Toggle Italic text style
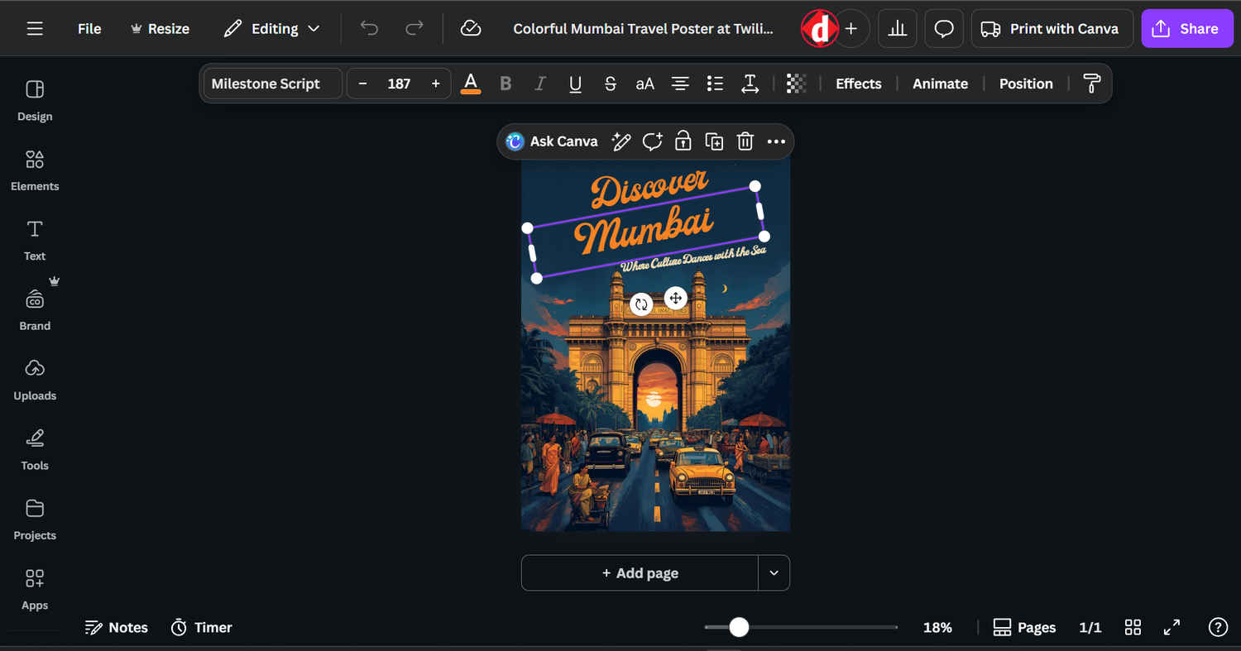Image resolution: width=1241 pixels, height=651 pixels. click(x=540, y=84)
